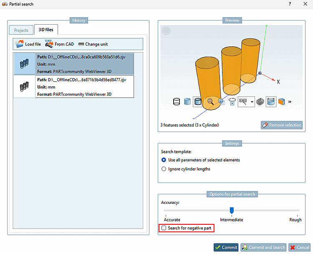Click the mesh grid display icon
This screenshot has height=254, width=313.
coord(260,102)
